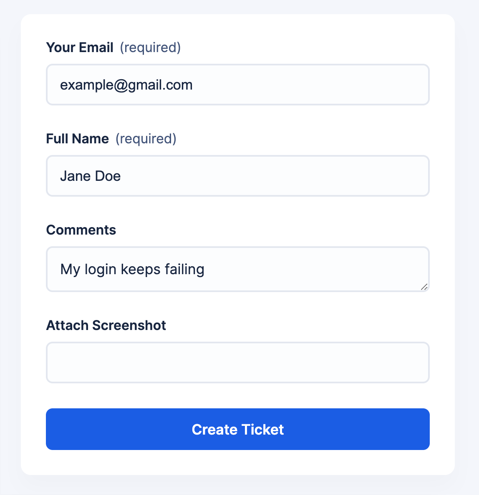Click the word "Jane" in the name field
The height and width of the screenshot is (495, 479).
click(x=76, y=176)
